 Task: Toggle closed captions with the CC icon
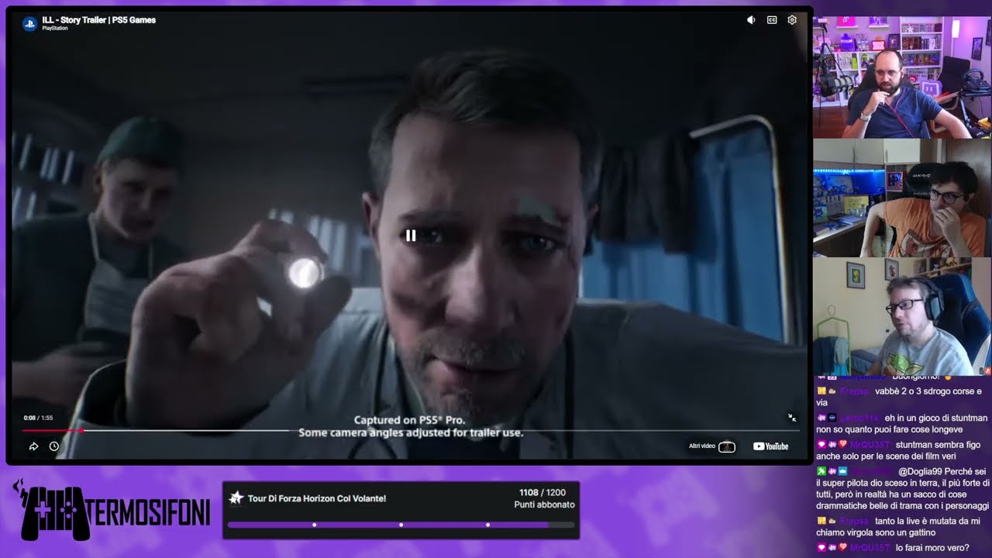click(x=772, y=20)
